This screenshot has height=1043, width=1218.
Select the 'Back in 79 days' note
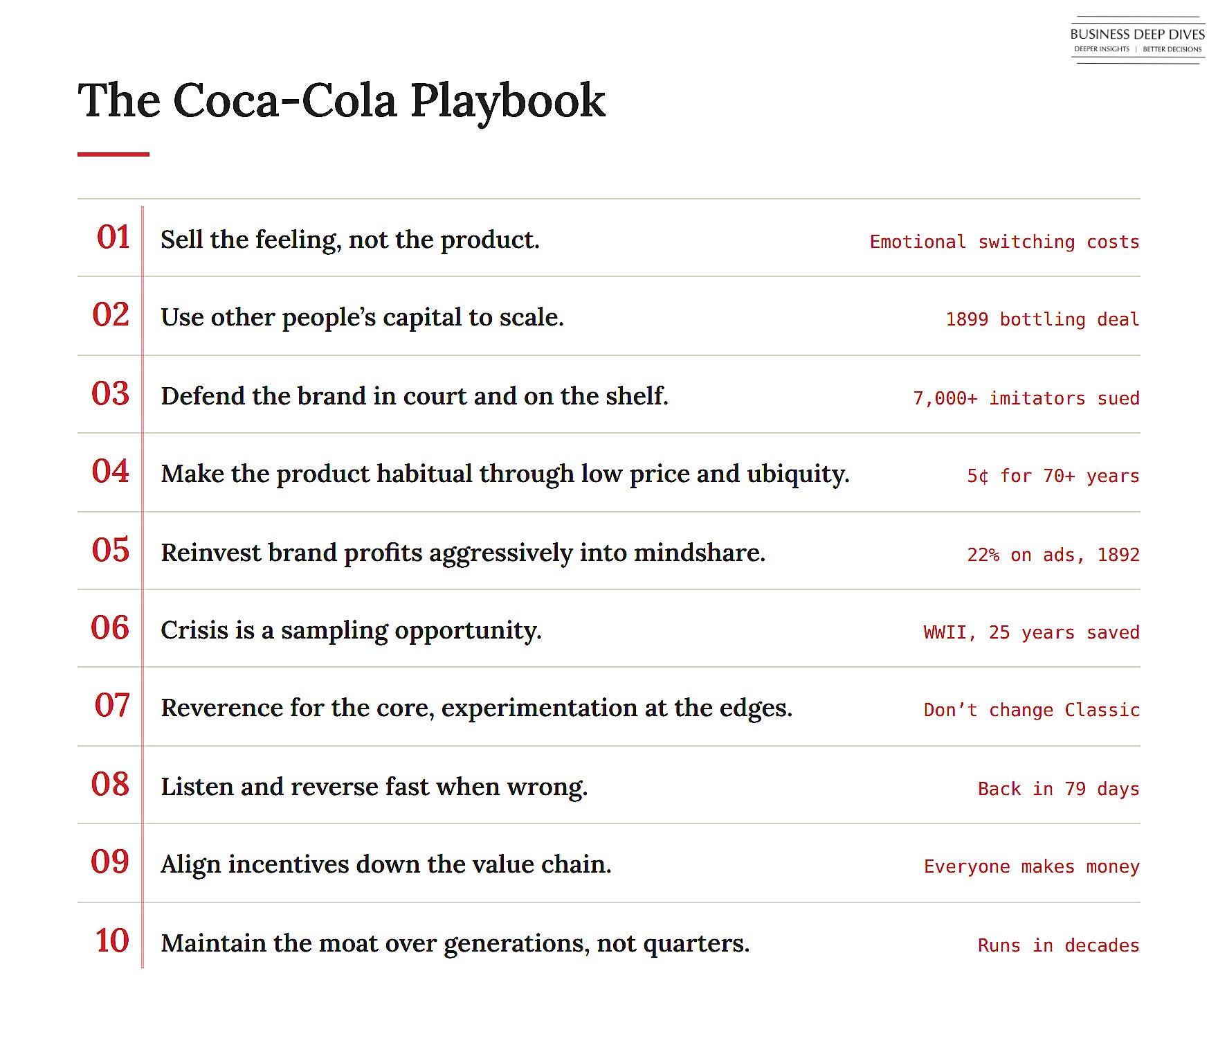coord(1058,789)
